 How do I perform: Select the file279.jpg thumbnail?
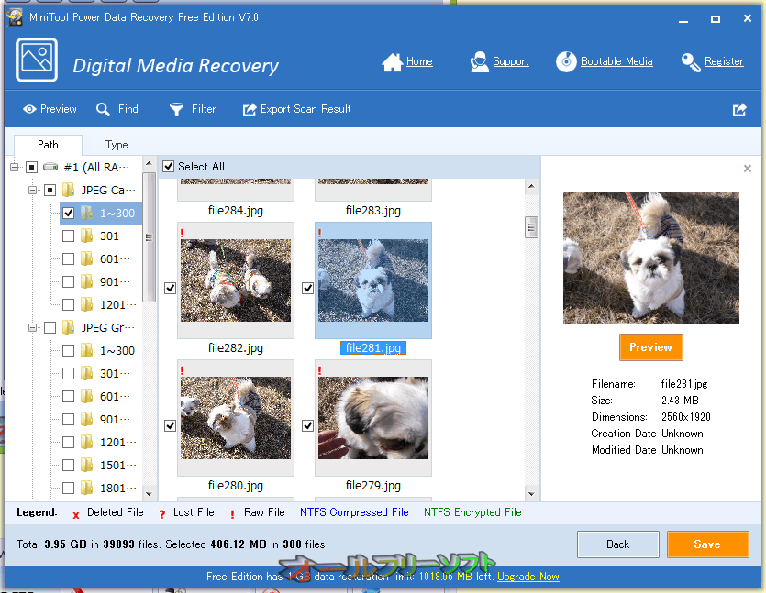tap(373, 418)
